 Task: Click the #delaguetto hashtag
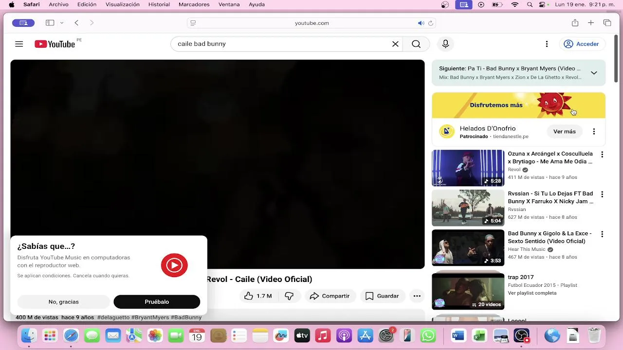[113, 317]
